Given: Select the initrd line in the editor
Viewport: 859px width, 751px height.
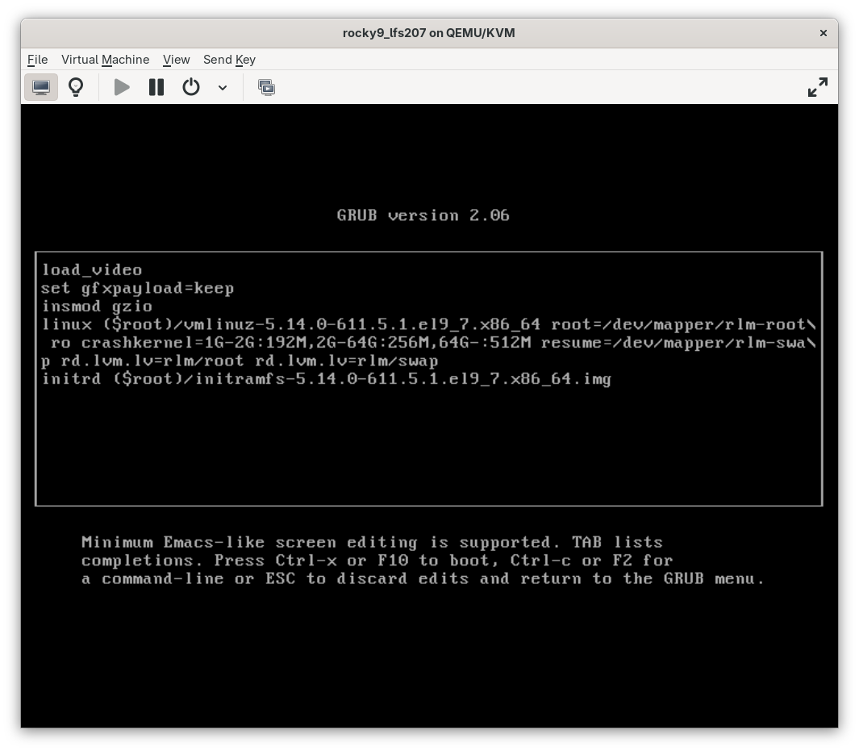Looking at the screenshot, I should tap(327, 379).
